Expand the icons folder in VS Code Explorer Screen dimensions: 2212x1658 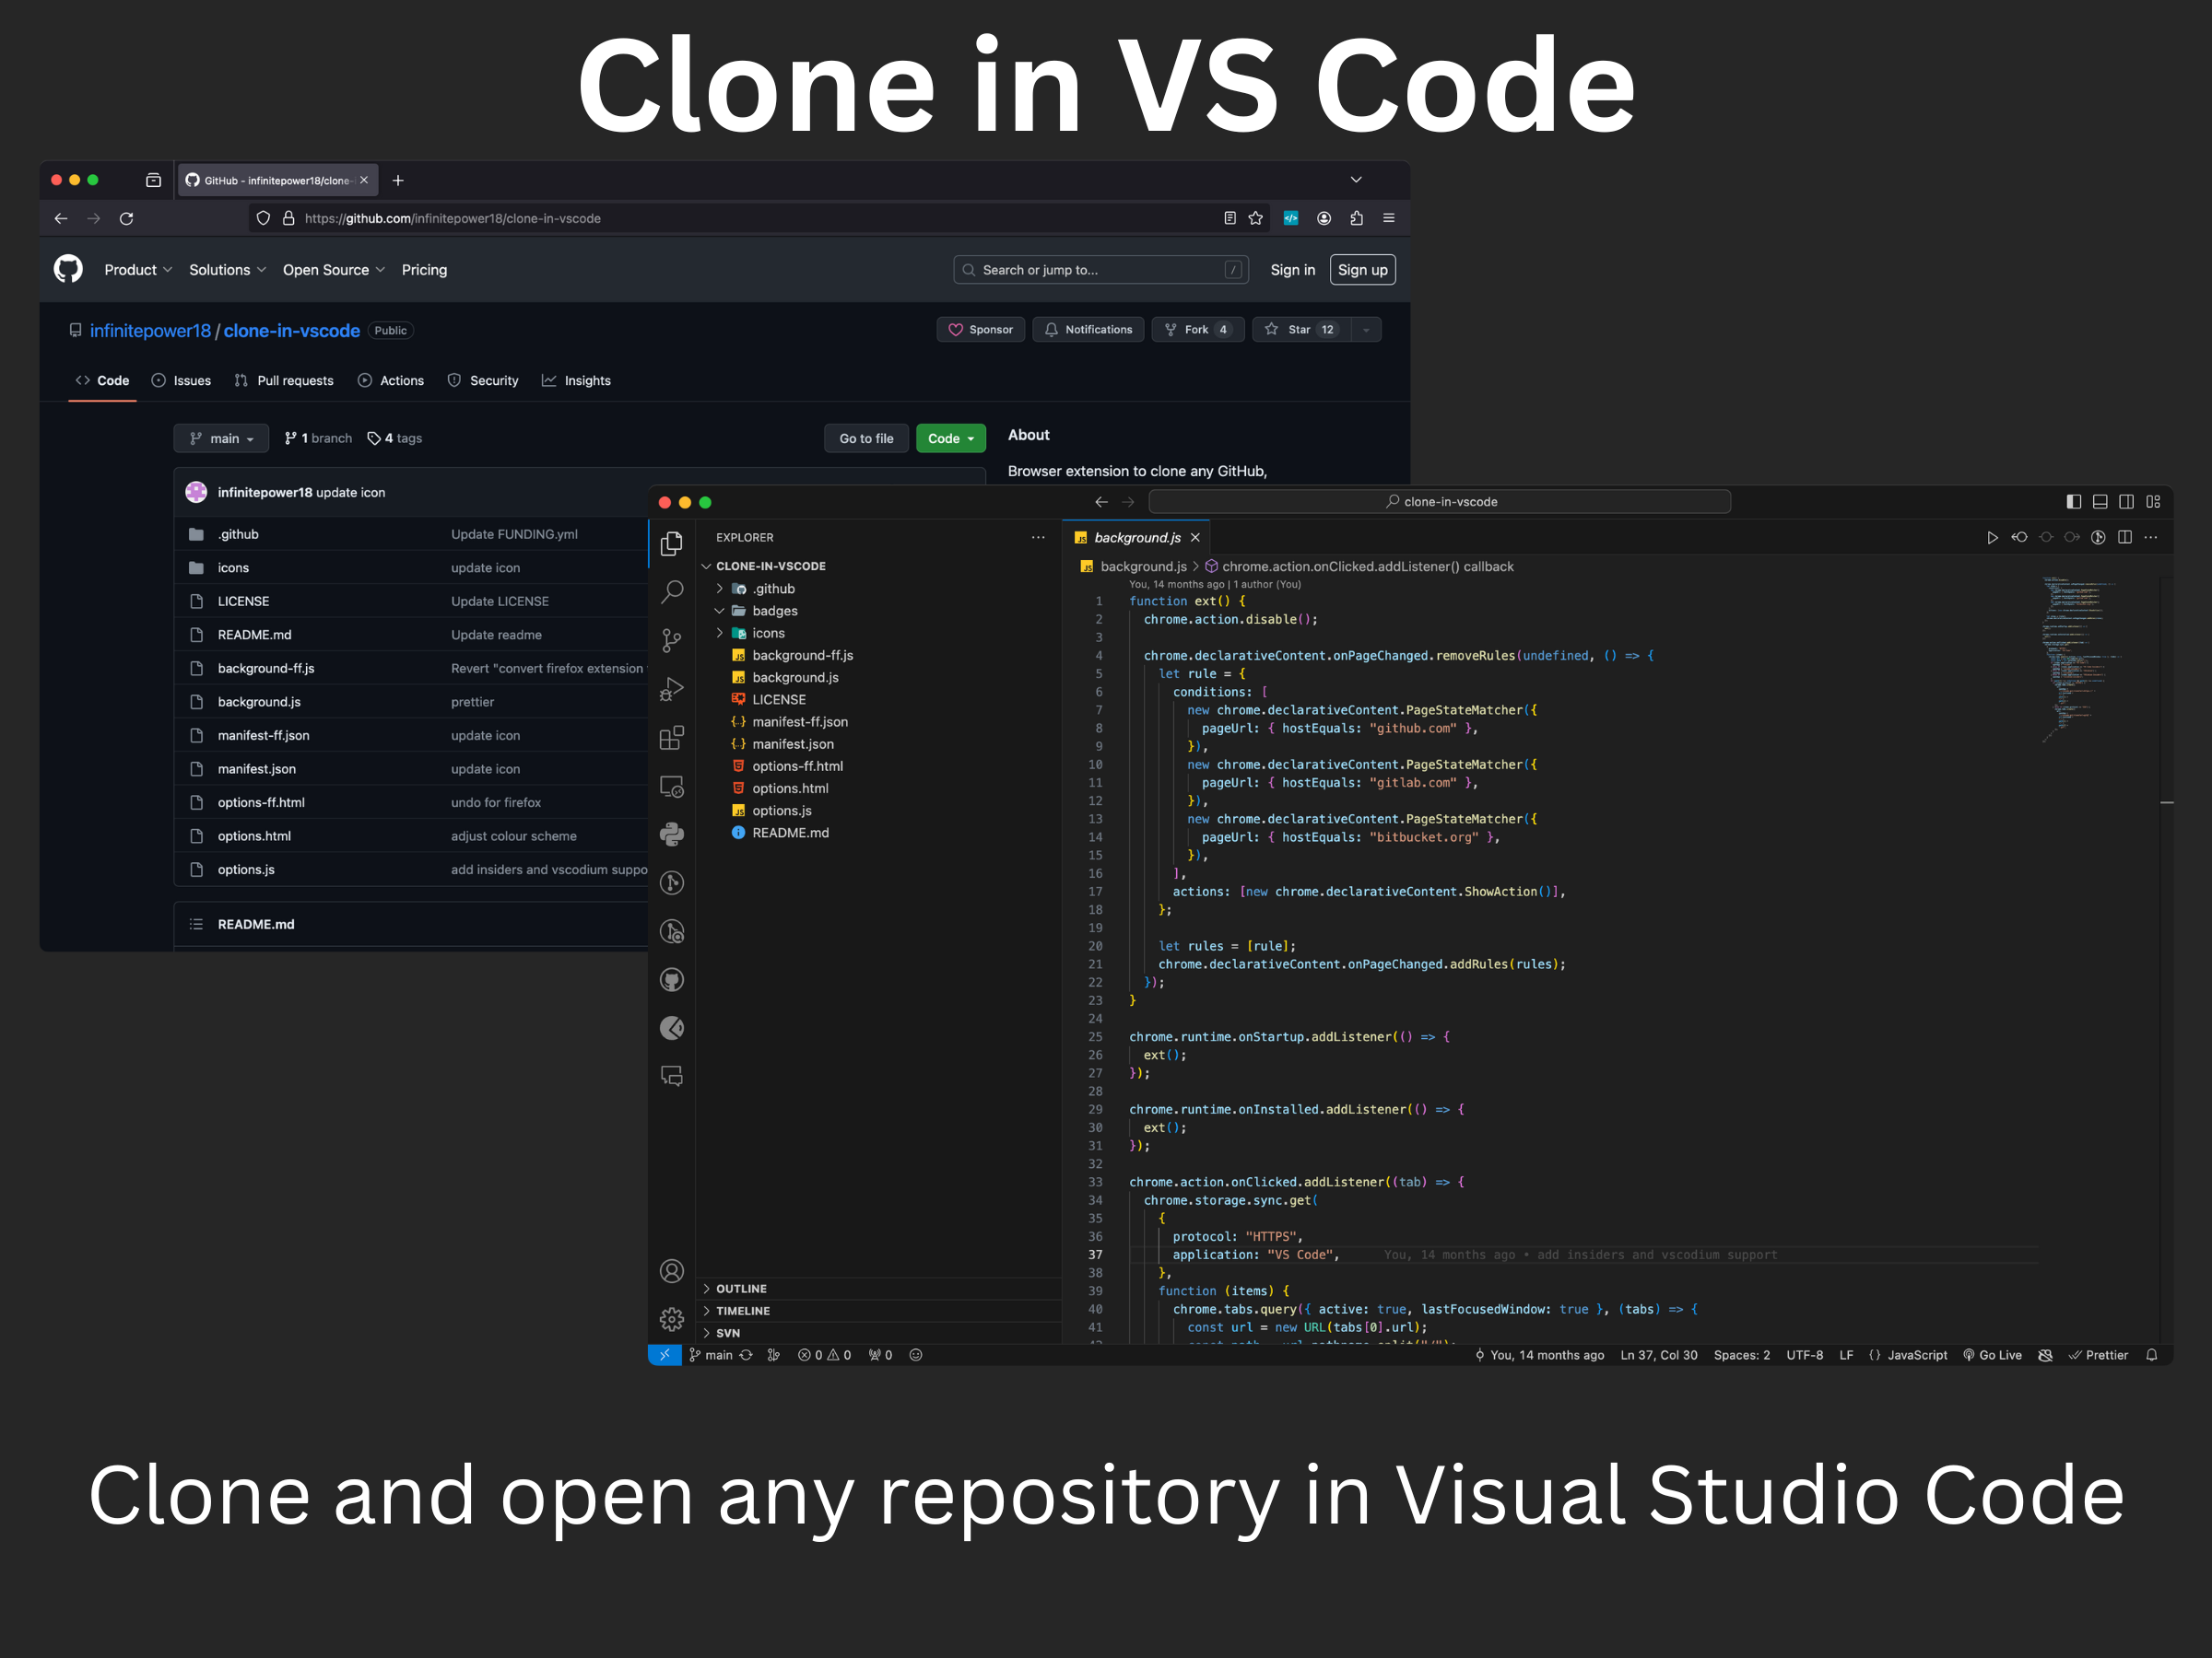[x=719, y=633]
